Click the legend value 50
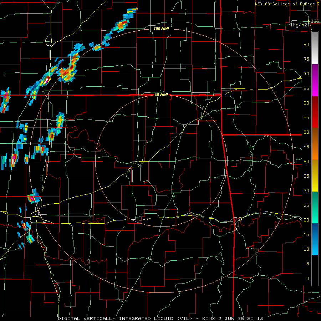Viewport: 321px width, 321px height. tap(306, 132)
